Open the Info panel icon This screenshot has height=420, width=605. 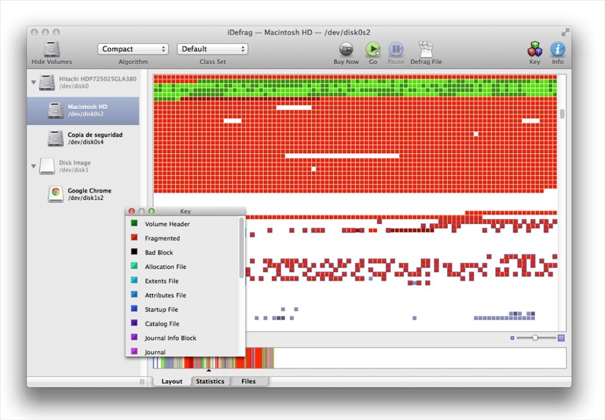tap(558, 49)
